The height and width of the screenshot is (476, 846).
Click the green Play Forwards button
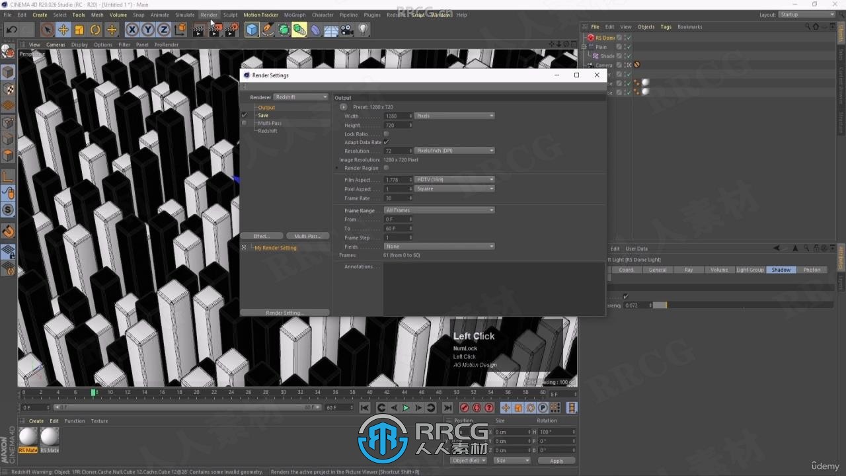406,408
